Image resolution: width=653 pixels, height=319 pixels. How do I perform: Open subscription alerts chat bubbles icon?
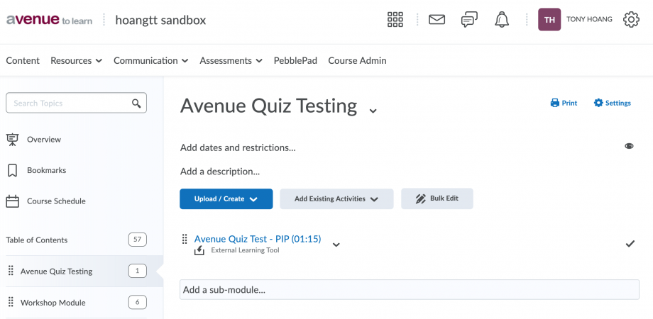[x=469, y=20]
